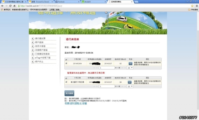Go to last page in 2014/02/04 table pager

point(125,68)
